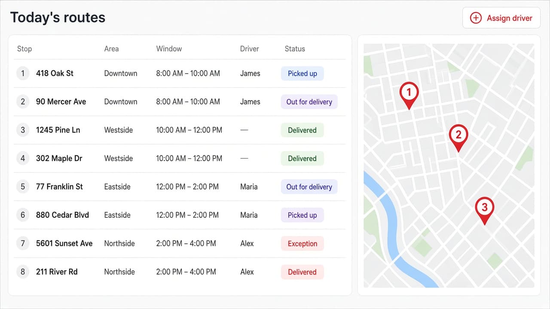Click the empty driver dash for 302 Maple Dr
The width and height of the screenshot is (550, 309).
click(244, 158)
